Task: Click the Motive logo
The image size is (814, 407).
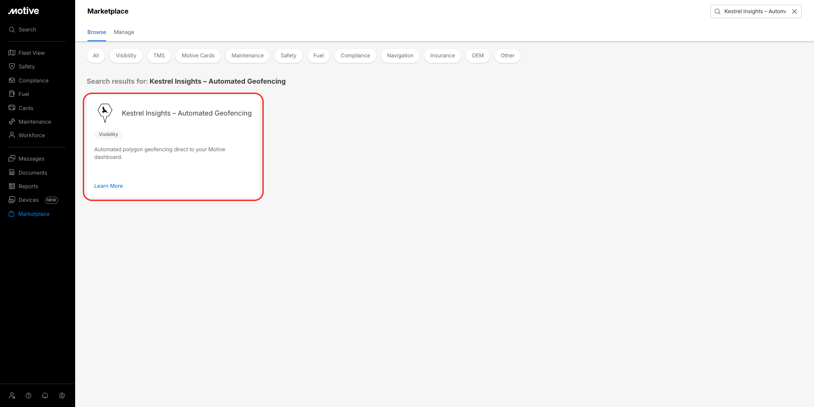Action: pyautogui.click(x=23, y=11)
